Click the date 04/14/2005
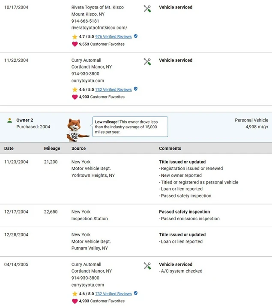The image size is (272, 308). coord(16,264)
